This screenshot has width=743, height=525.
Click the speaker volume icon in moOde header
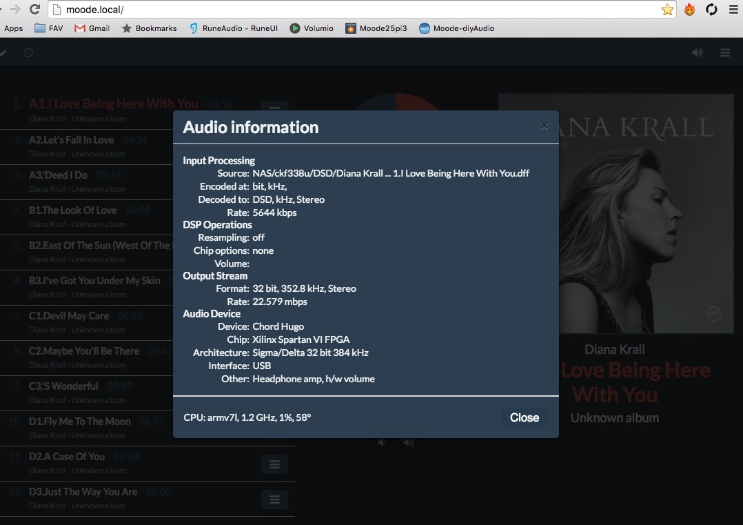click(x=697, y=52)
